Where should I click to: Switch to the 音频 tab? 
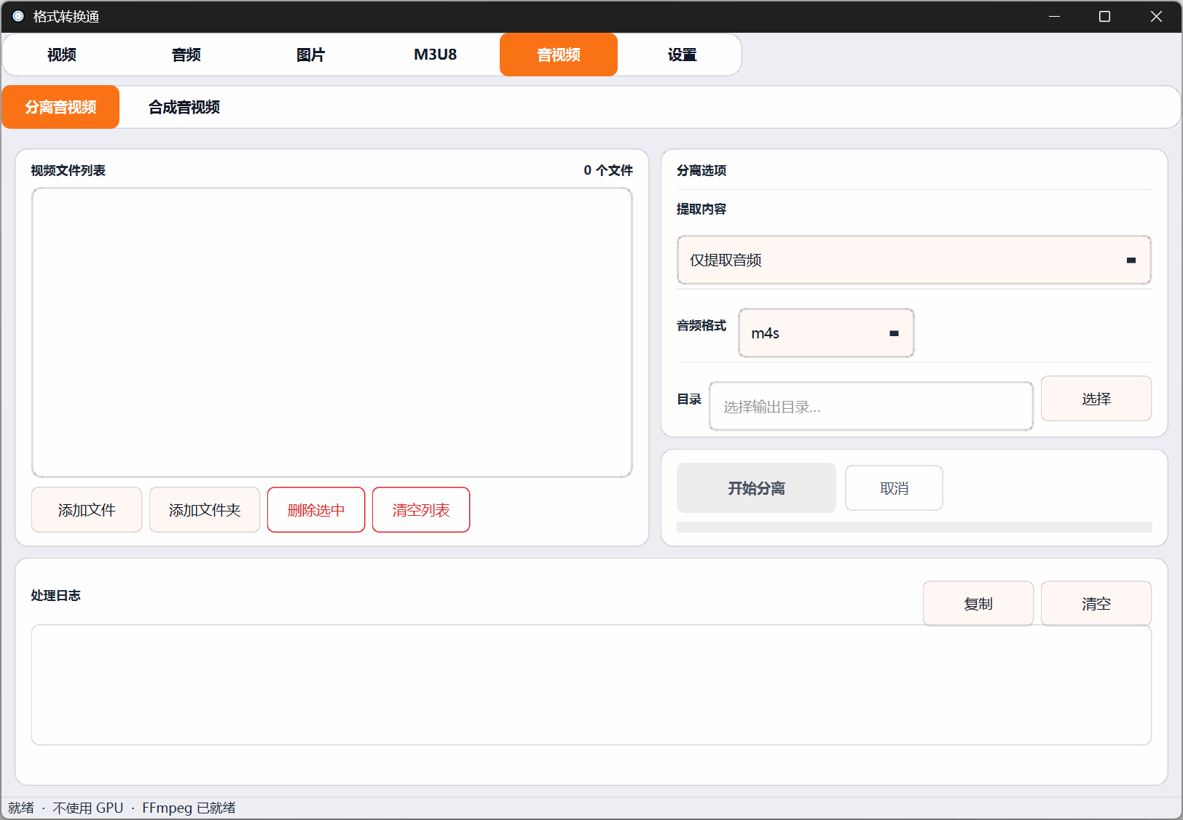(x=186, y=55)
